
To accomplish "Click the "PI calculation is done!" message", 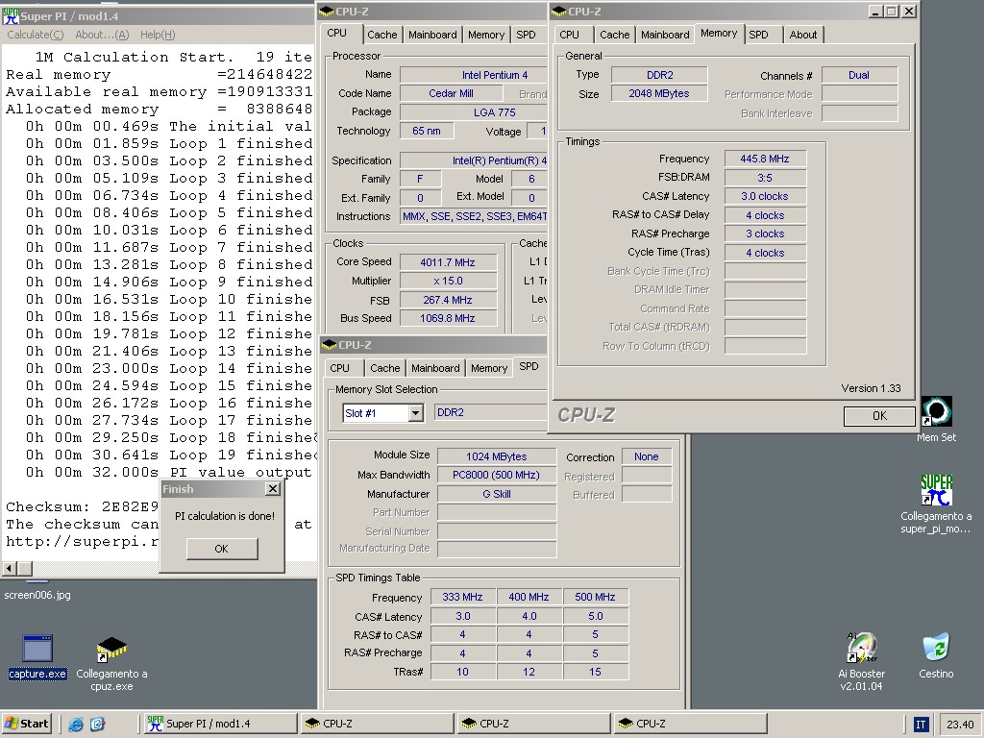I will pyautogui.click(x=225, y=516).
